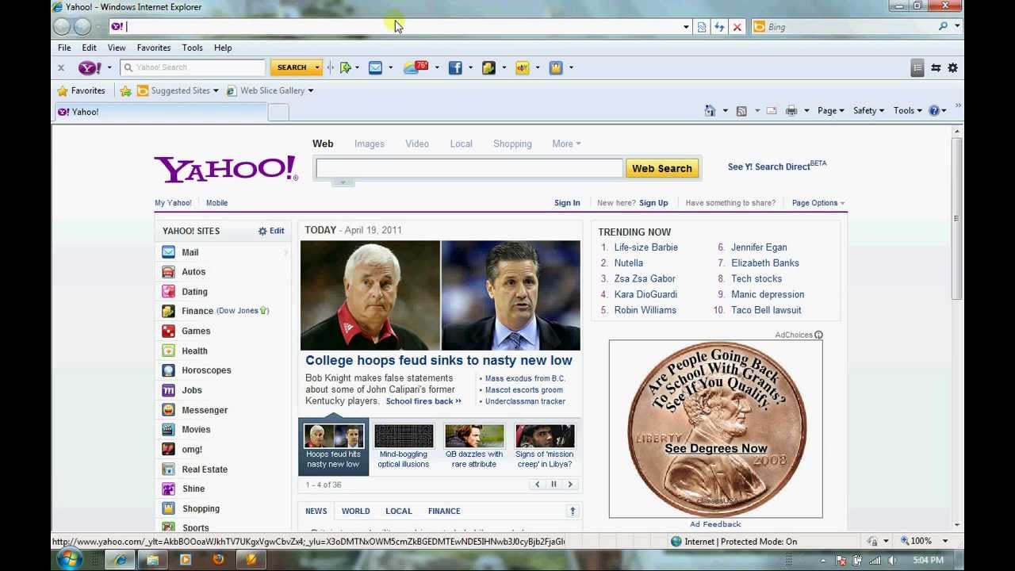Open the View menu
Screen dimensions: 1015x571
click(117, 48)
